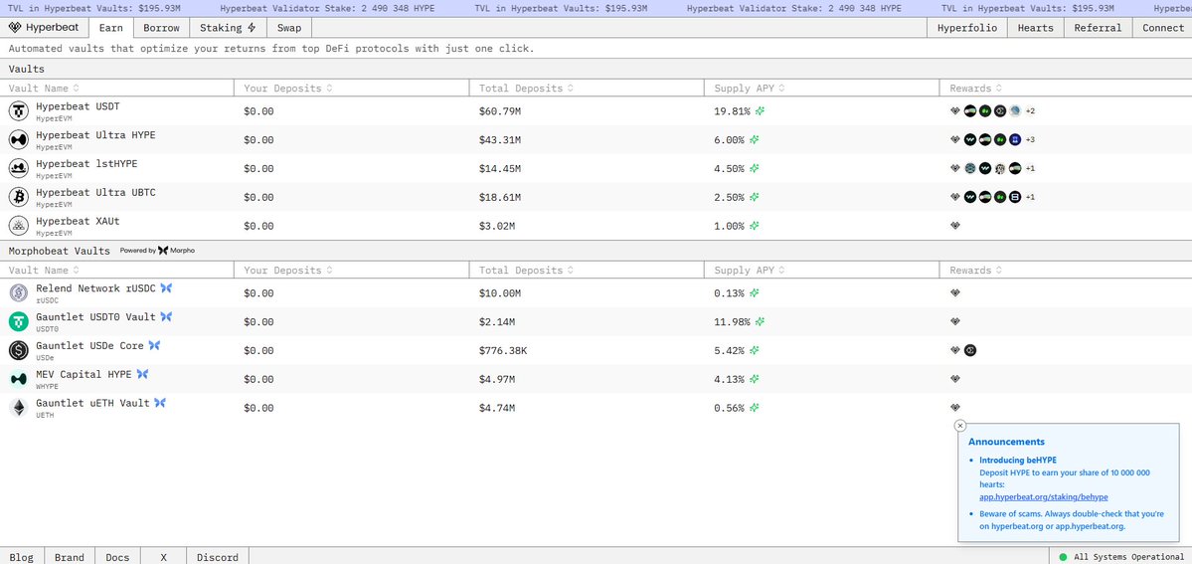
Task: Click the sparkle icon beside 6.00% APY
Action: point(755,140)
